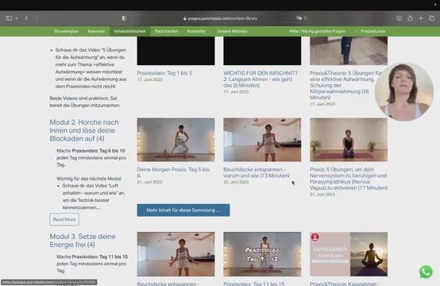The width and height of the screenshot is (440, 286).
Task: Click kneeling-pose thumbnail for Nervensystem video
Action: pyautogui.click(x=349, y=140)
